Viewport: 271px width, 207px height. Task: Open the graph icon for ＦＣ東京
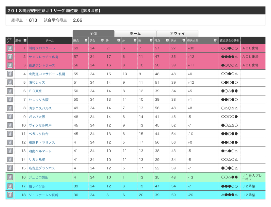pyautogui.click(x=10, y=91)
